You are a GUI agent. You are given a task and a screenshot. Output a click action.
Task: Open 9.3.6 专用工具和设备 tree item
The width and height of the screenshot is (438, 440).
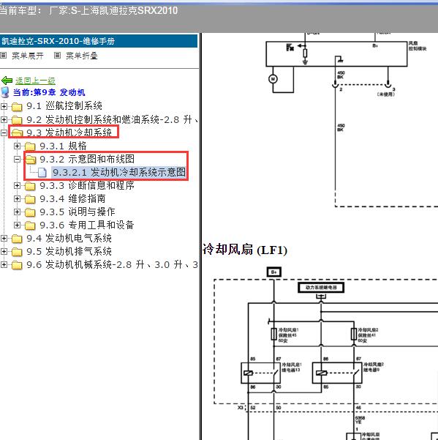[87, 225]
